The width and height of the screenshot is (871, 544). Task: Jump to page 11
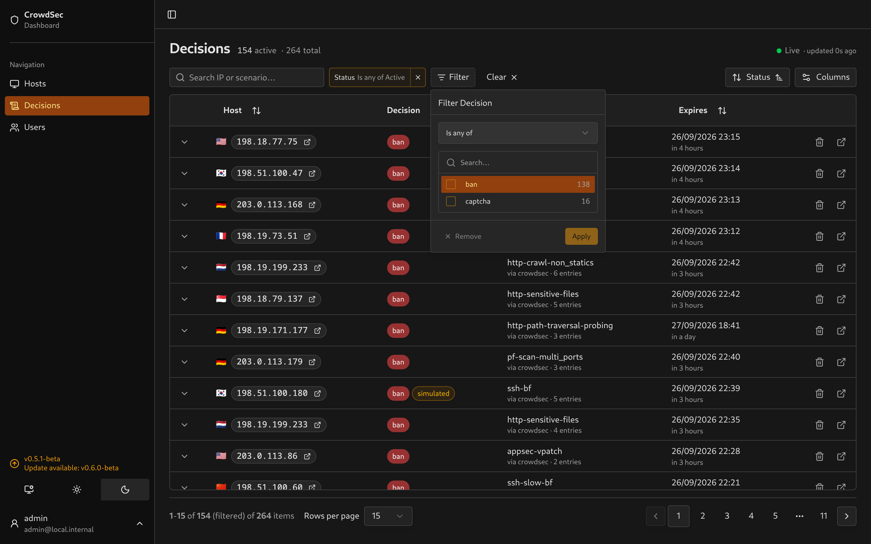tap(824, 516)
